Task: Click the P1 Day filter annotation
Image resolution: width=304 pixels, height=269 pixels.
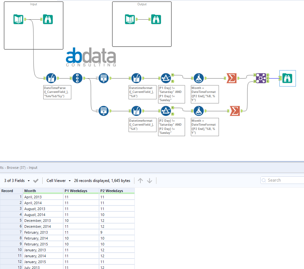Action: [172, 94]
